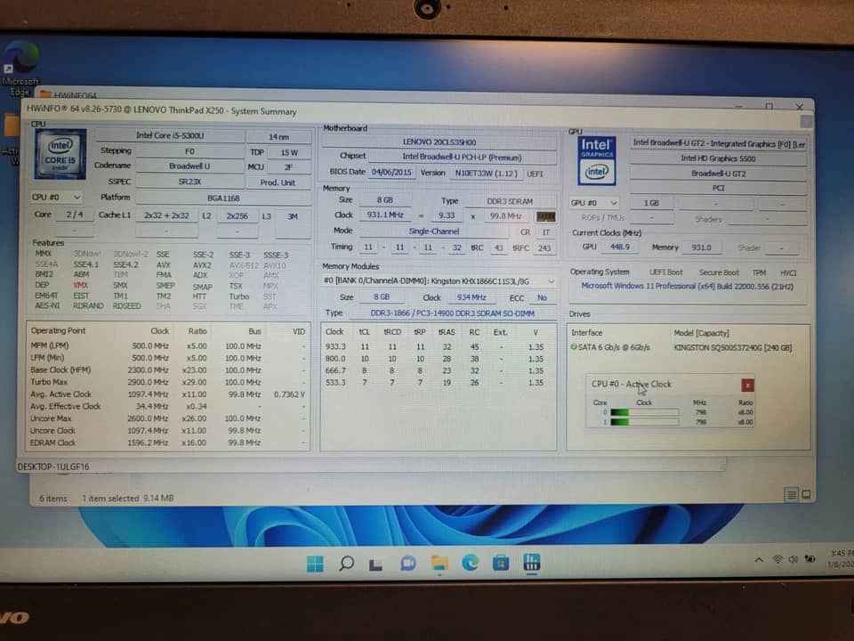The width and height of the screenshot is (854, 641).
Task: Click the 934 MHz module clock value
Action: (x=471, y=297)
